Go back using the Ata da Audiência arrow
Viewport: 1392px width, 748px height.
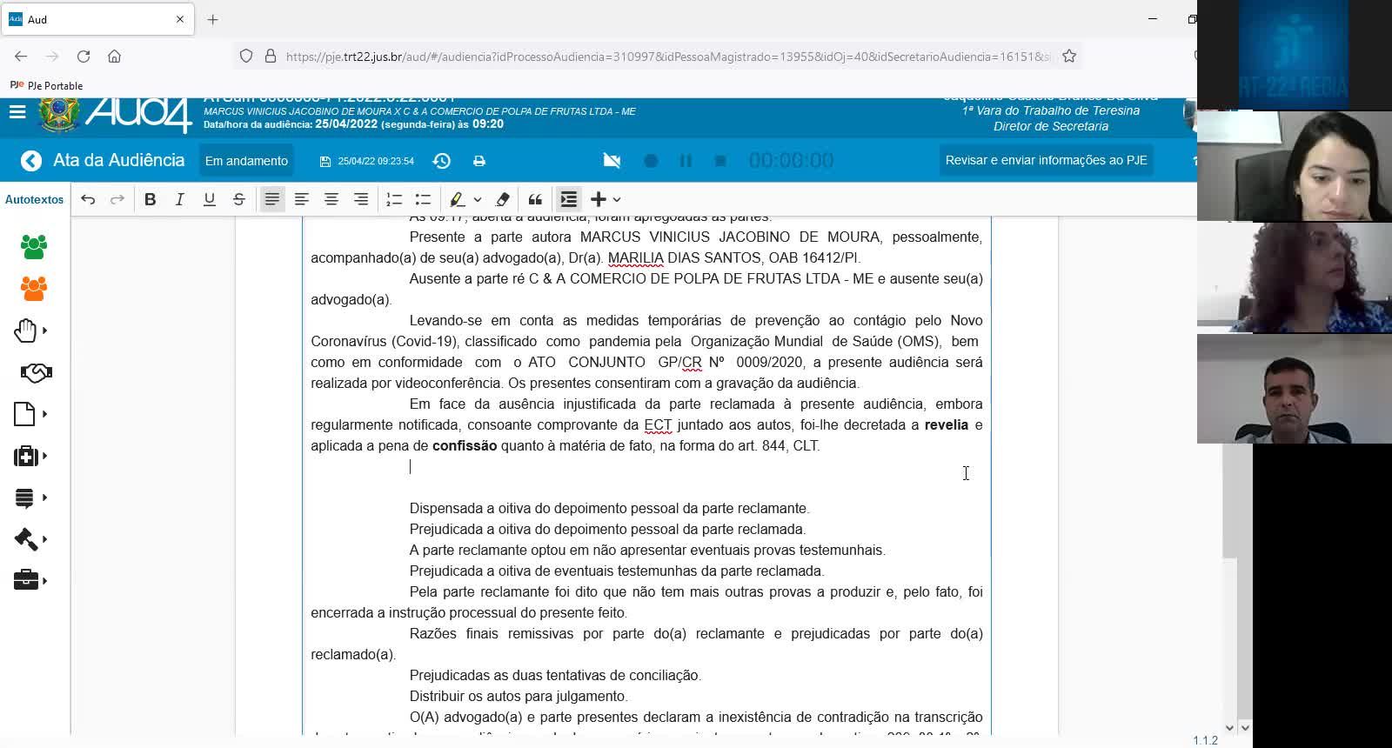coord(31,161)
